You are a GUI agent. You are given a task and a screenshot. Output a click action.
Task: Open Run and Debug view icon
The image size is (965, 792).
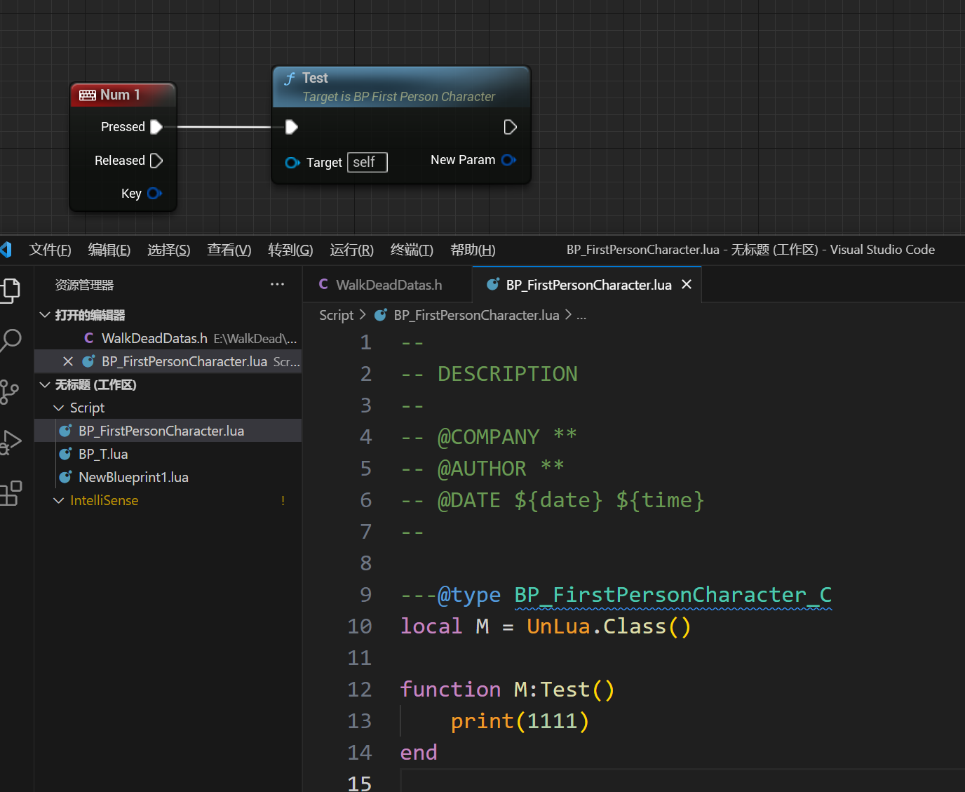tap(11, 442)
